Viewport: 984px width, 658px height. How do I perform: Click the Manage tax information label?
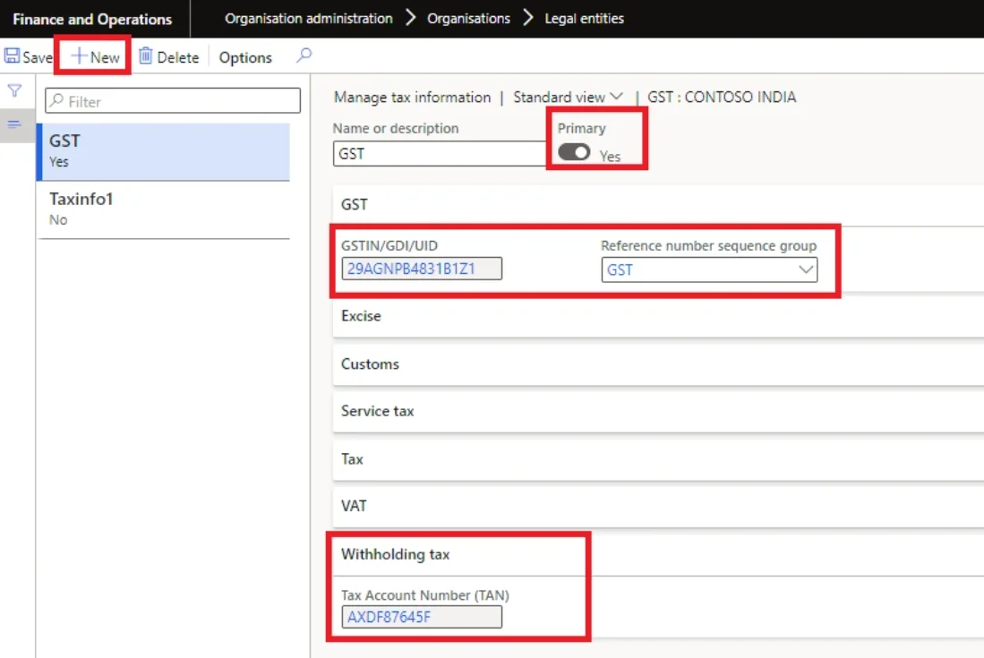(412, 98)
